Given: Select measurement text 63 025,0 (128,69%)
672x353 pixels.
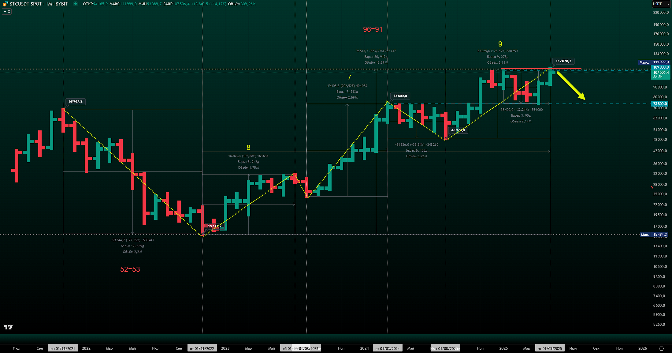Looking at the screenshot, I should (498, 51).
